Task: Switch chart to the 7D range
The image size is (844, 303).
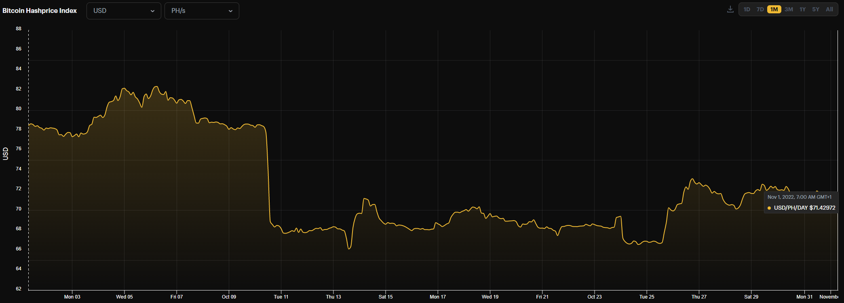Action: [760, 9]
